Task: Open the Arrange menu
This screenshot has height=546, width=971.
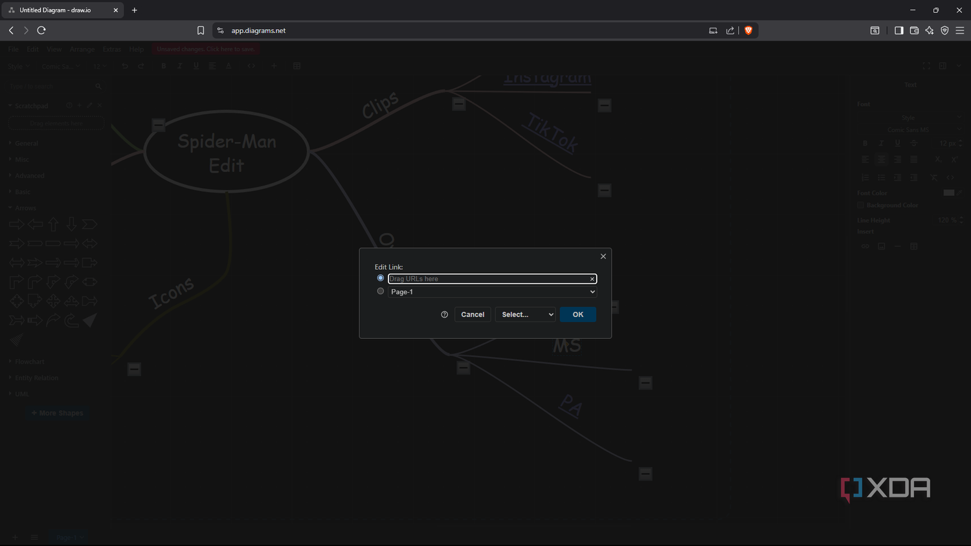Action: [x=82, y=49]
